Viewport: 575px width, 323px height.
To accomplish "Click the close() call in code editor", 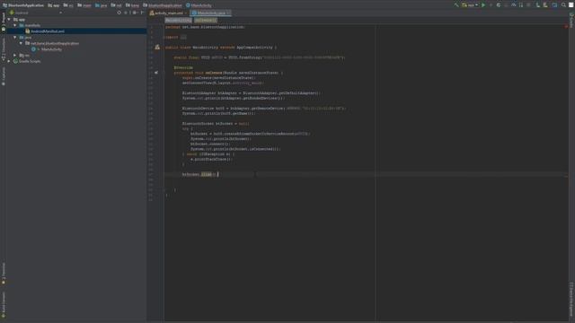I will [x=208, y=174].
